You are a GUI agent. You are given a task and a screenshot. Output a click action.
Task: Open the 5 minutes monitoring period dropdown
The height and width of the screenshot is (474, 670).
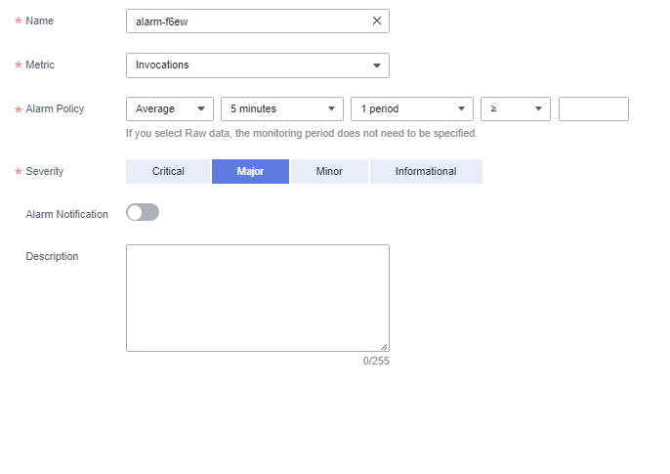click(282, 109)
